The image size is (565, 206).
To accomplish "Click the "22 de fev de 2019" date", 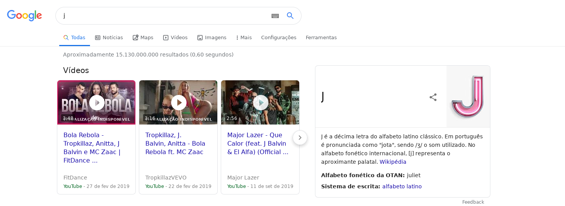I will pyautogui.click(x=190, y=186).
